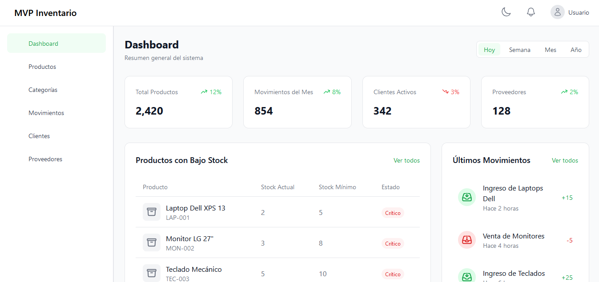Click the green Ingreso de Teclados icon
This screenshot has height=282, width=599.
(x=467, y=275)
